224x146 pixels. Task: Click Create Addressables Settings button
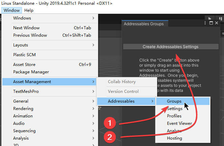171,47
